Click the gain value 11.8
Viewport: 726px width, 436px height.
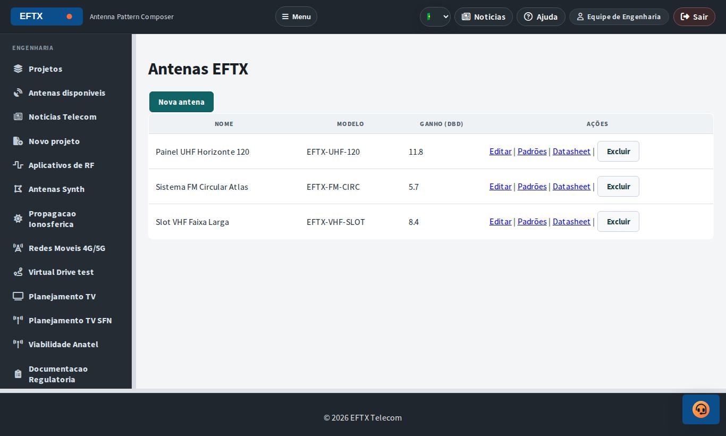click(x=416, y=152)
